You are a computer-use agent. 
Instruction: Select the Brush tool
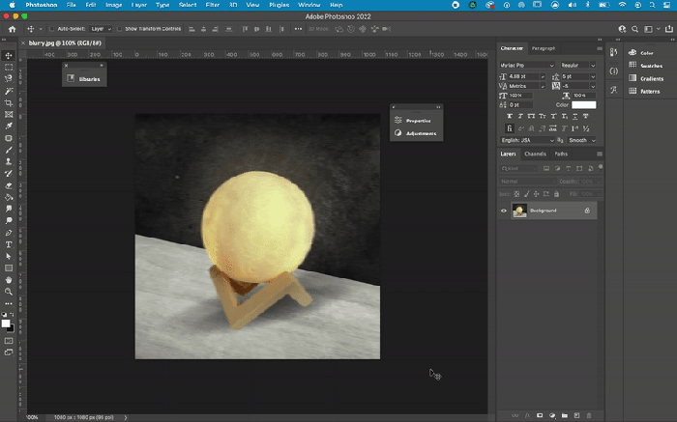point(8,150)
